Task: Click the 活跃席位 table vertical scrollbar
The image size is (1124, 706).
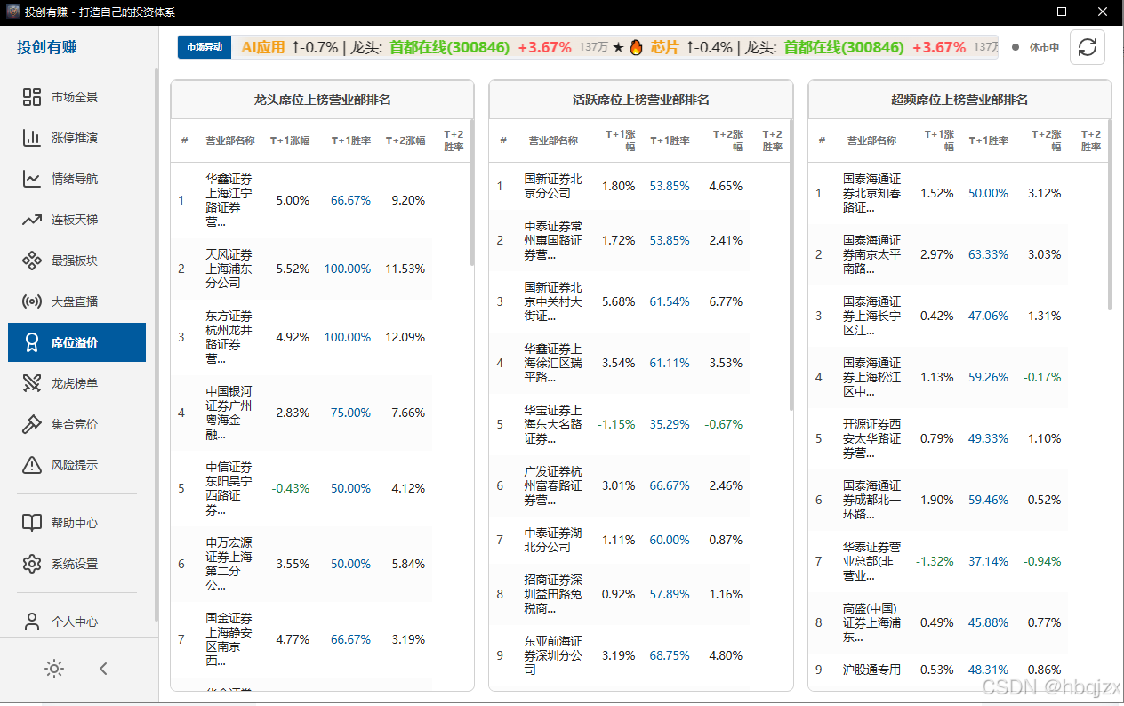Action: point(791,265)
